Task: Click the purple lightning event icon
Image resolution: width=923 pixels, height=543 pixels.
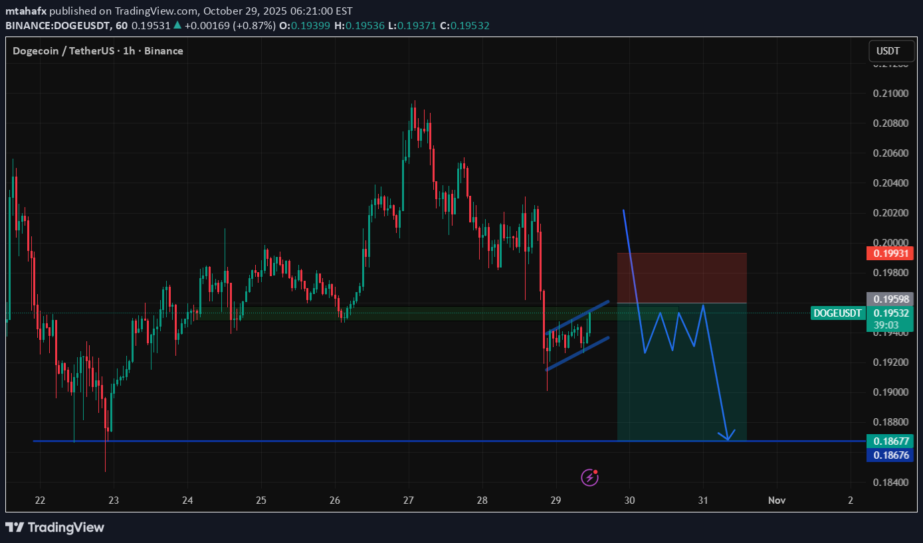Action: pyautogui.click(x=589, y=477)
